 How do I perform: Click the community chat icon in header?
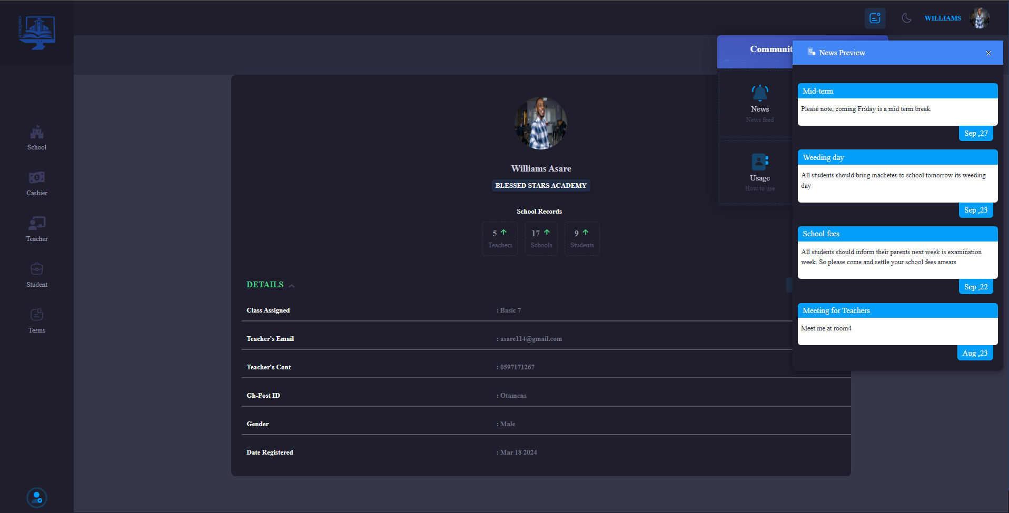[x=875, y=18]
